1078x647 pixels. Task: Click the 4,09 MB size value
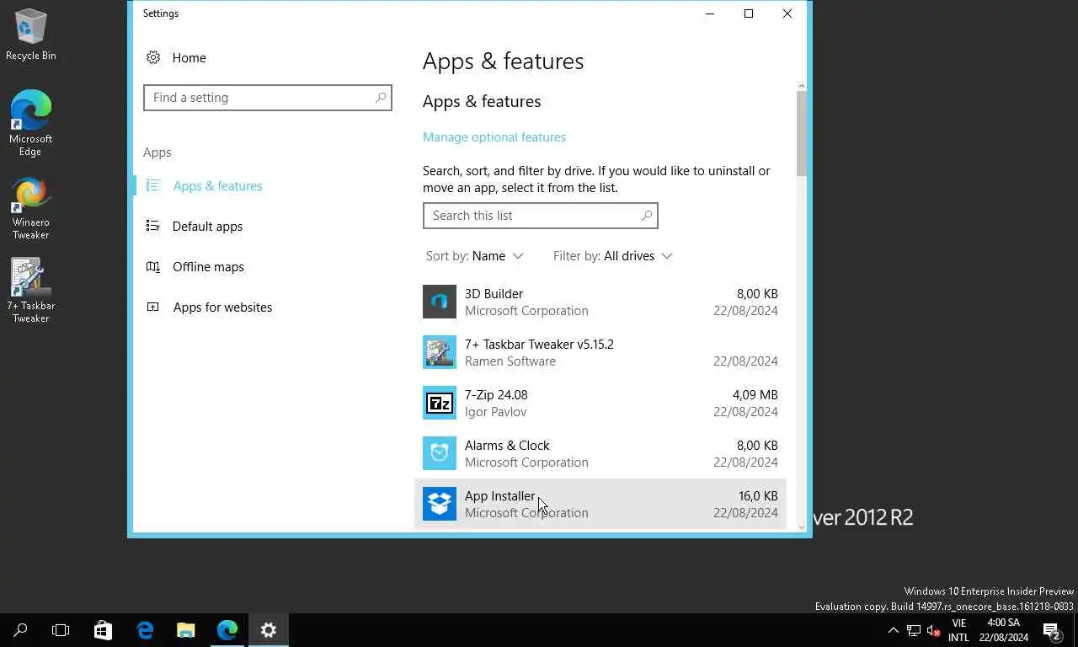755,394
